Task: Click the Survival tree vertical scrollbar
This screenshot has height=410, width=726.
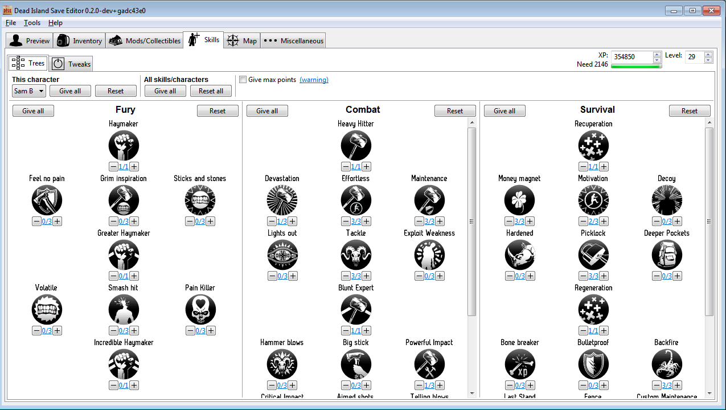Action: tap(709, 222)
